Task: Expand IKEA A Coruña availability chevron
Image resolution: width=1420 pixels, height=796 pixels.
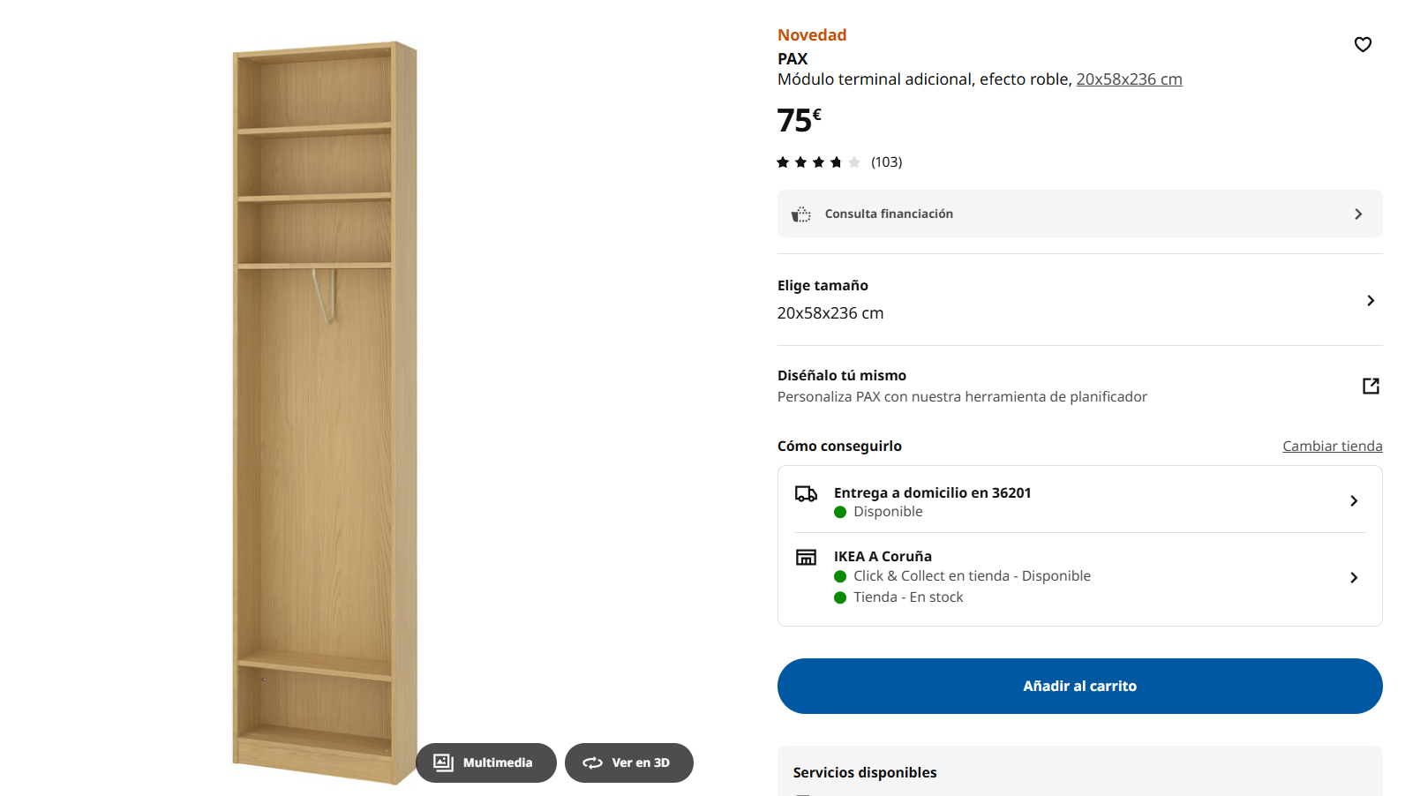Action: (1354, 578)
